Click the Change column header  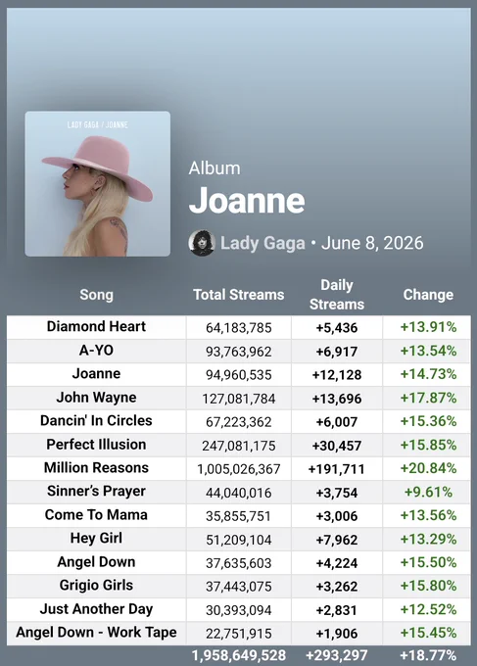(428, 295)
